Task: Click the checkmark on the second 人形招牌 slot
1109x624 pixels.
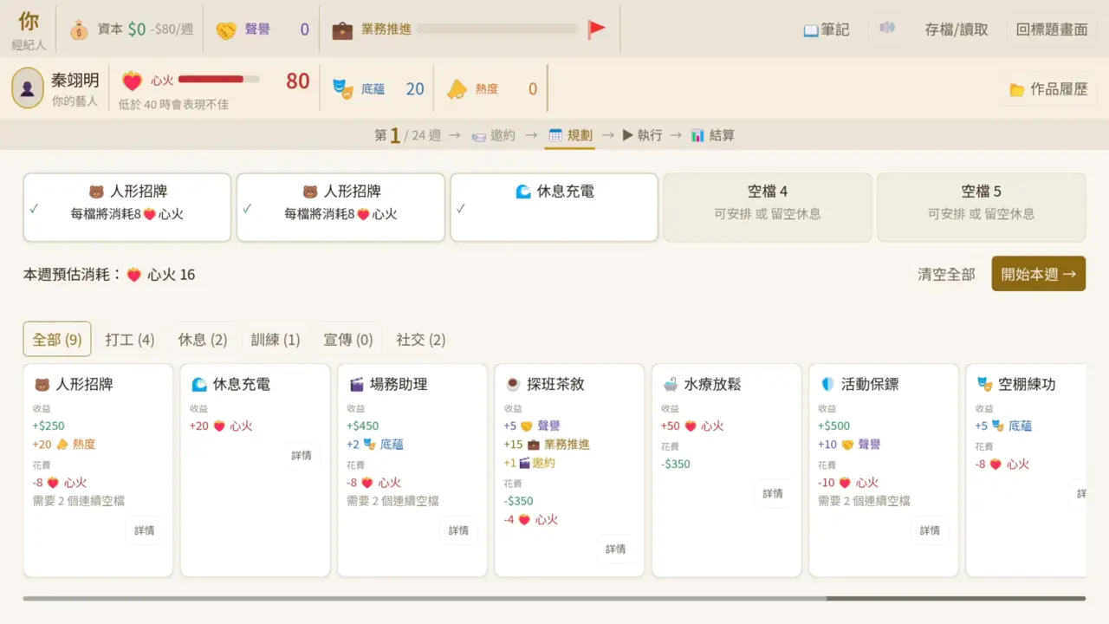Action: [x=248, y=209]
